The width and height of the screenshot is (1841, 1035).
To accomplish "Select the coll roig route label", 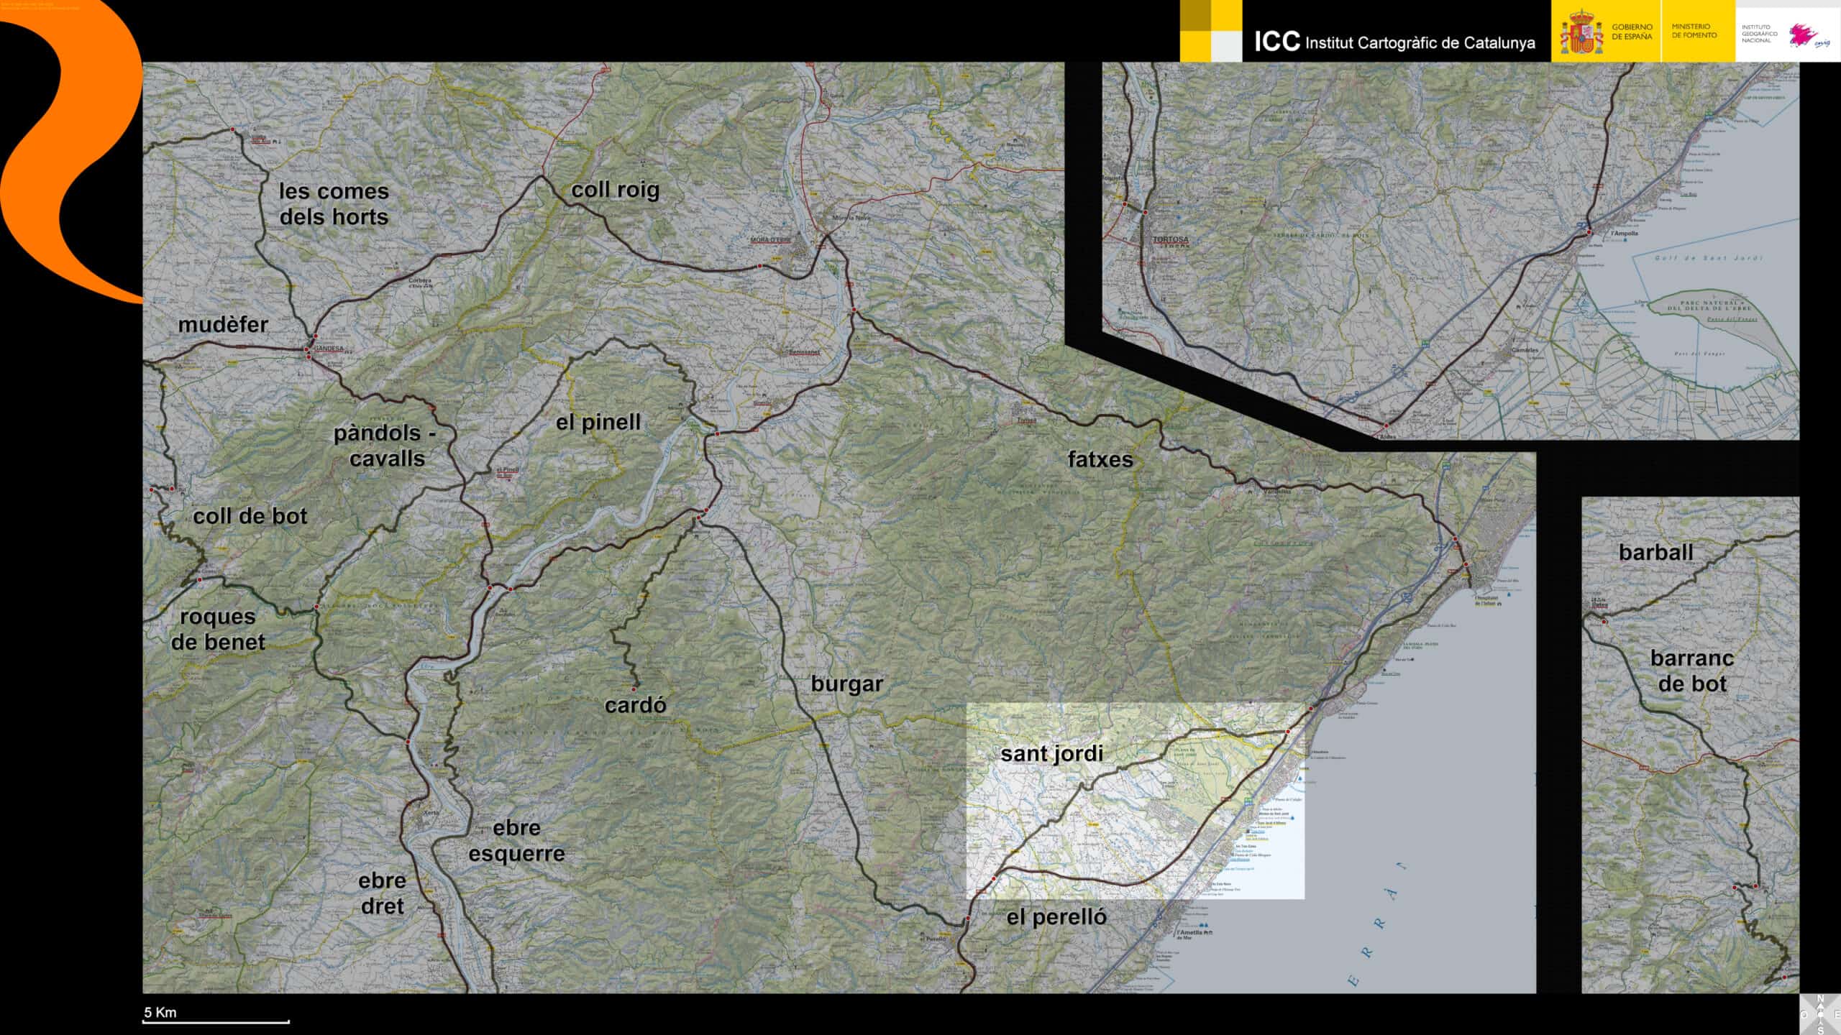I will 615,190.
